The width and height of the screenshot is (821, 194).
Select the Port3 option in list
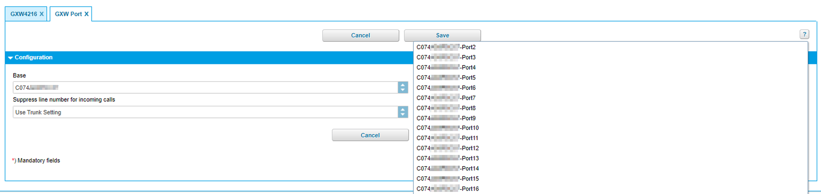click(446, 57)
